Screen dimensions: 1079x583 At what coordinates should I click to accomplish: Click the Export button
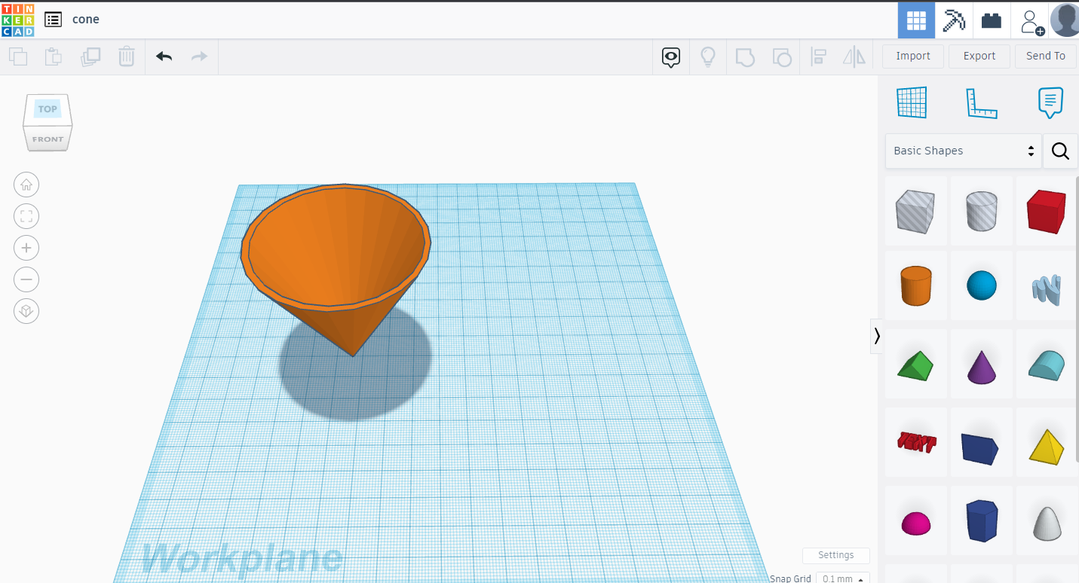pos(979,56)
